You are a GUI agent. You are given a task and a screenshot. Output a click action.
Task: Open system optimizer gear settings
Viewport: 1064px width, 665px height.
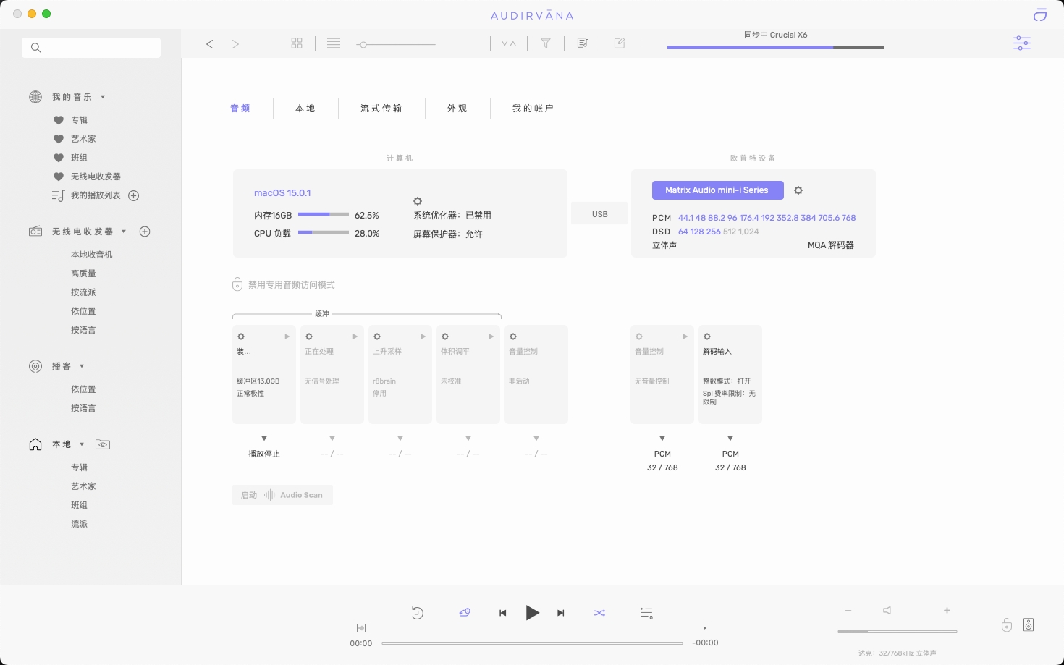[418, 201]
